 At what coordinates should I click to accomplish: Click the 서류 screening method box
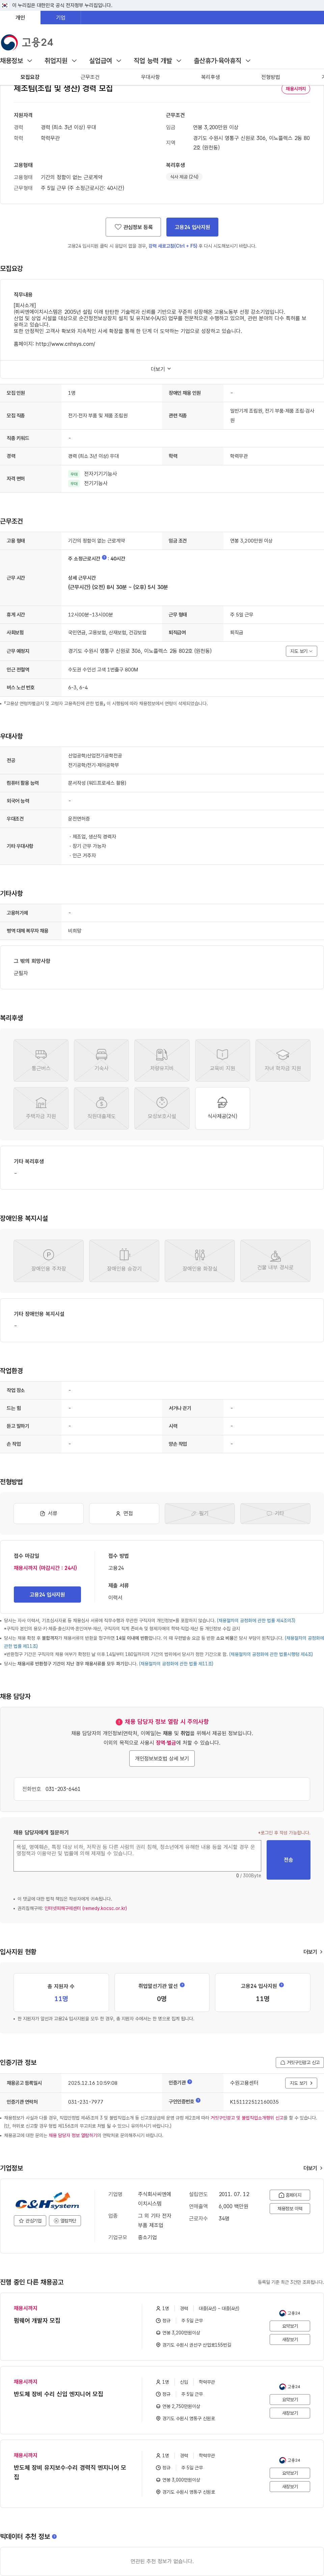click(48, 1513)
